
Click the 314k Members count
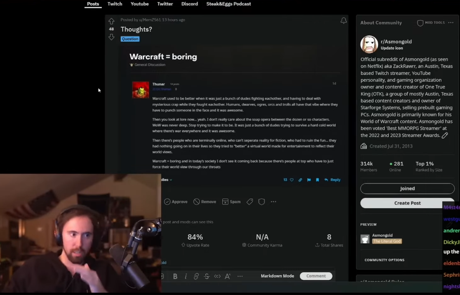tap(369, 166)
